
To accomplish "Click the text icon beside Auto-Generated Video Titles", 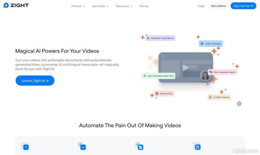I will coord(145,76).
